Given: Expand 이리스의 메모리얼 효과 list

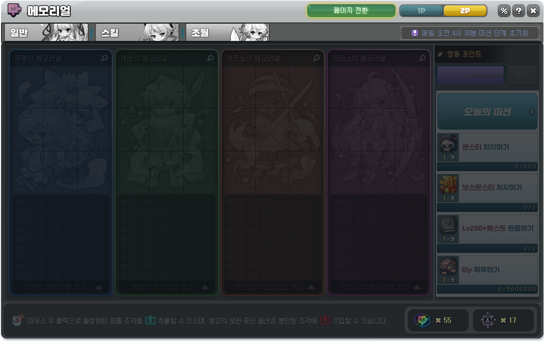Looking at the screenshot, I should tap(417, 287).
